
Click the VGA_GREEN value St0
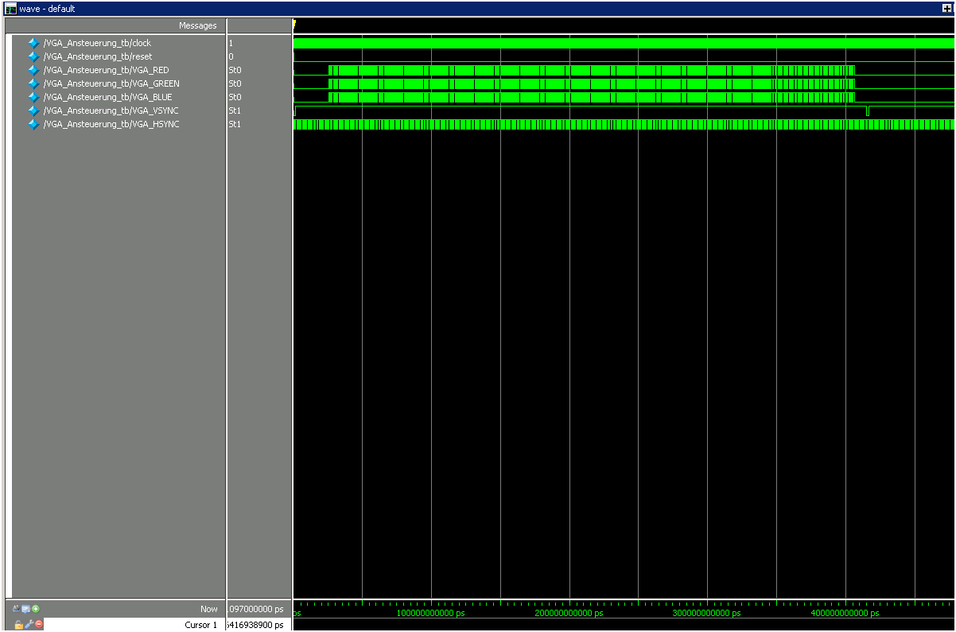point(235,83)
